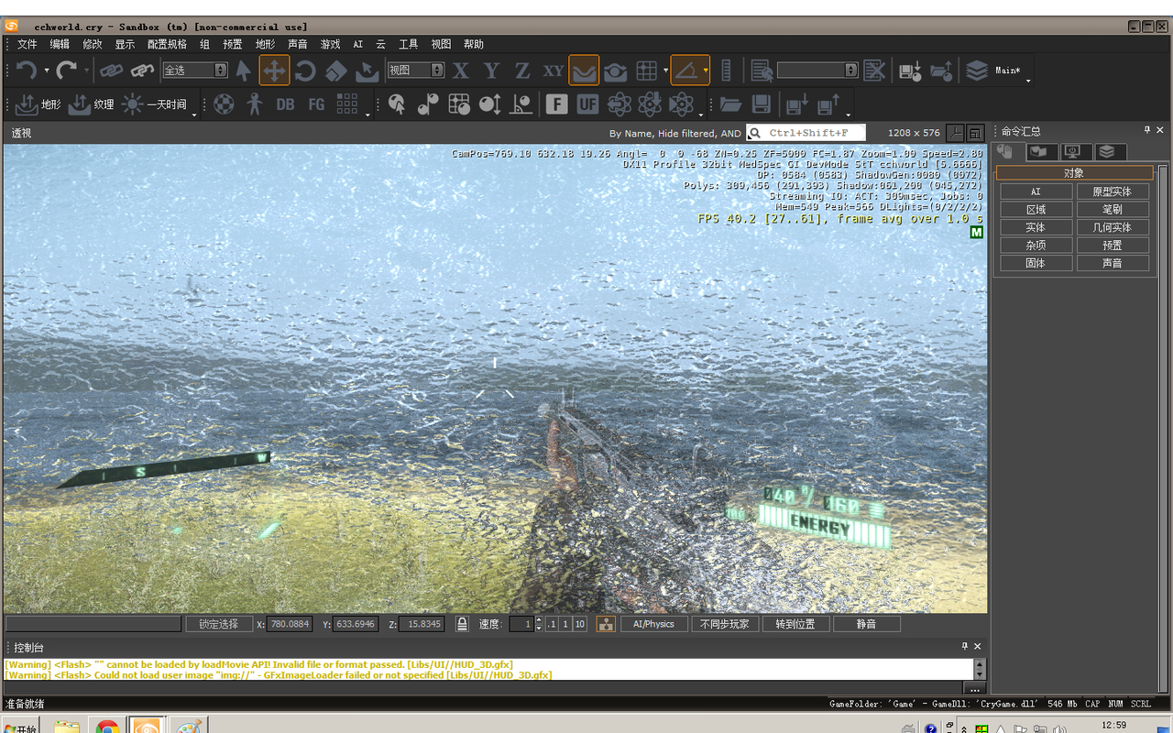Click the Redo arrow icon
Image resolution: width=1173 pixels, height=733 pixels.
click(66, 70)
